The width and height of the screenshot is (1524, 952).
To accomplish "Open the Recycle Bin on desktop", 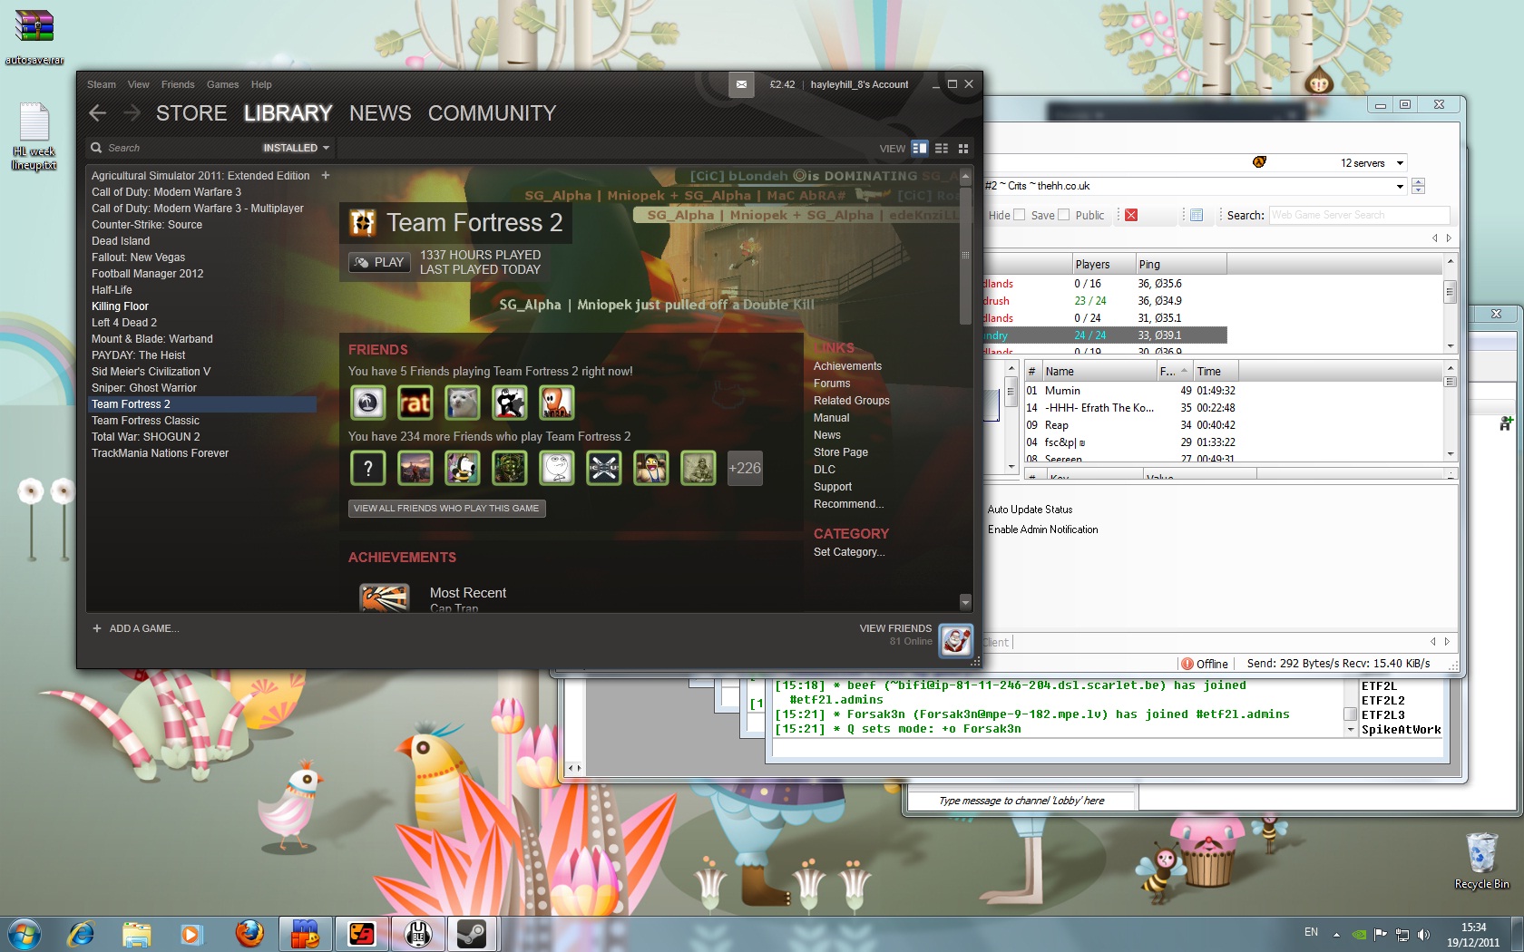I will pos(1481,860).
